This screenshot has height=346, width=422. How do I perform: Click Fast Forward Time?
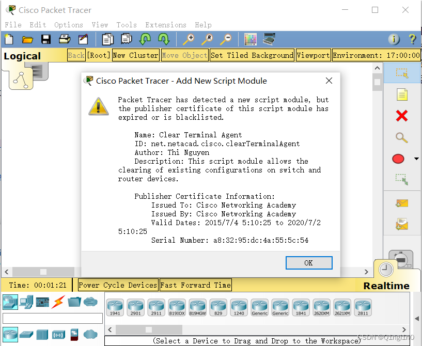click(196, 285)
